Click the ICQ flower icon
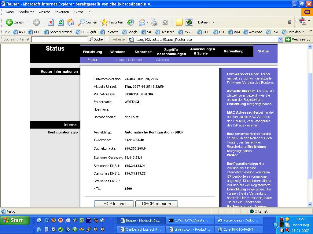The image size is (313, 234). [x=190, y=22]
